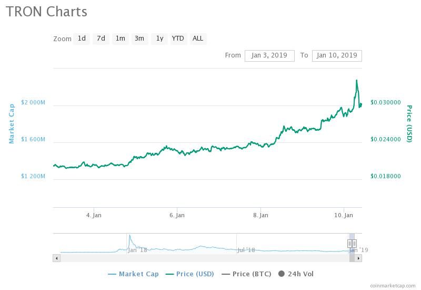This screenshot has height=290, width=421.
Task: Grab the left navigator range handle
Action: [x=349, y=244]
